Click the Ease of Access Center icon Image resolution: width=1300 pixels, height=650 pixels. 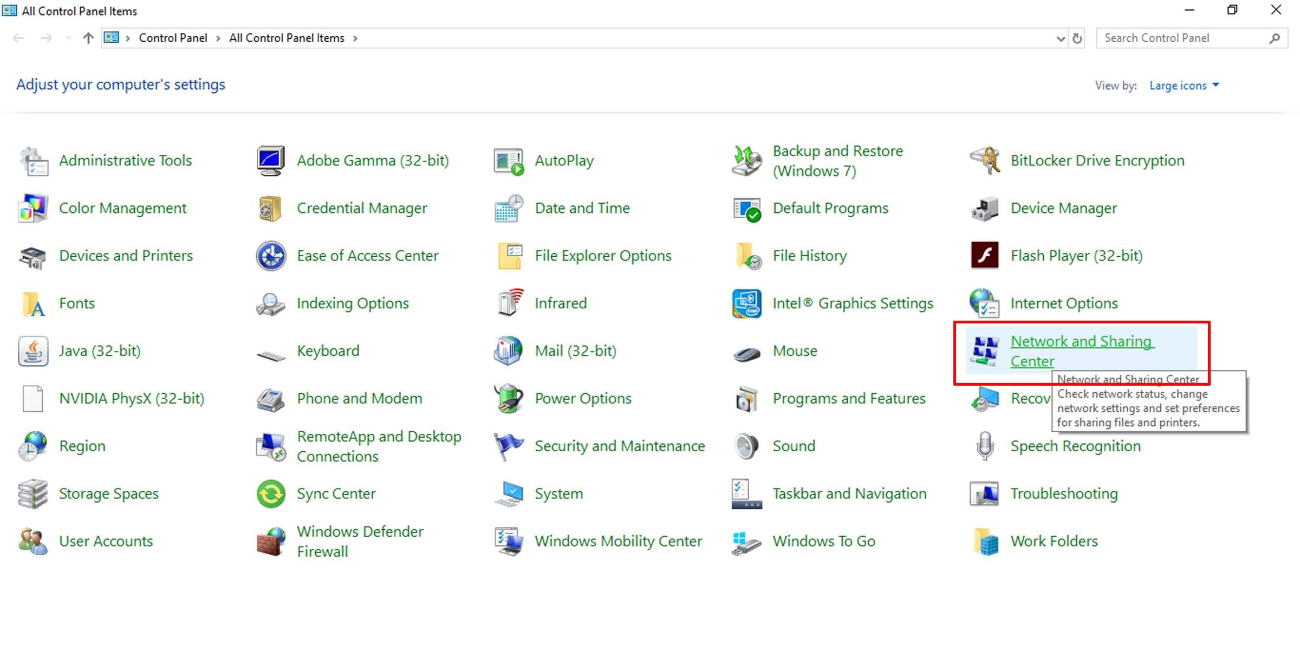point(271,256)
